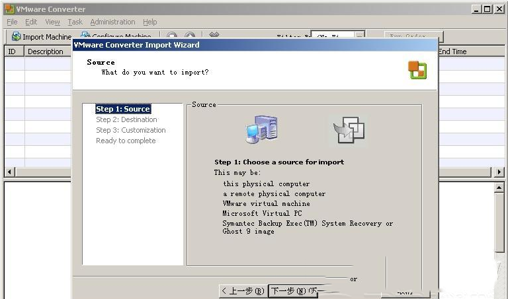Screen dimensions: 508x299
Task: Click the task list scroll right arrow
Action: 499,172
